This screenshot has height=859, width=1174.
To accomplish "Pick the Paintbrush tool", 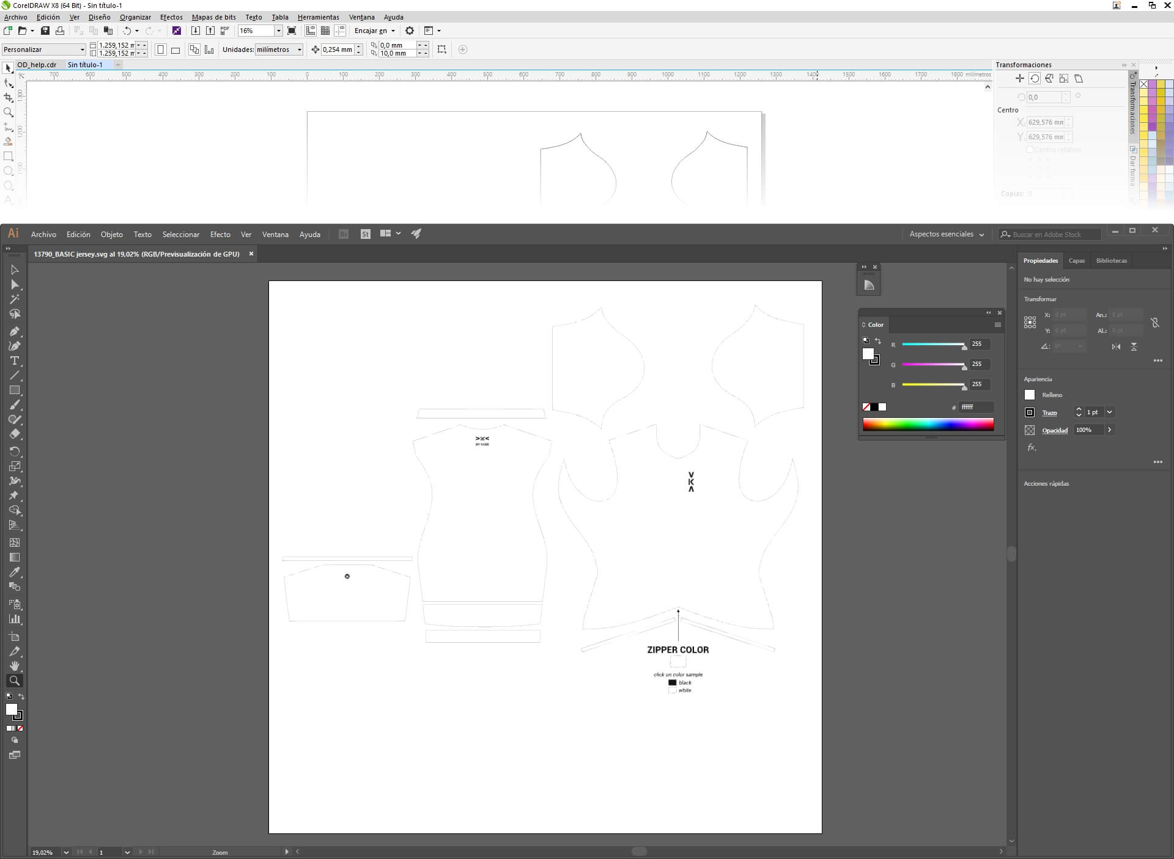I will pos(15,405).
